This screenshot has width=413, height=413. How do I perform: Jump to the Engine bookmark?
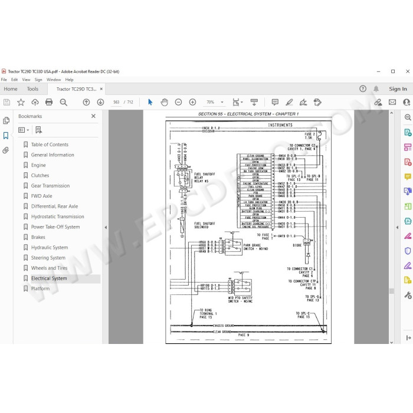pyautogui.click(x=38, y=165)
